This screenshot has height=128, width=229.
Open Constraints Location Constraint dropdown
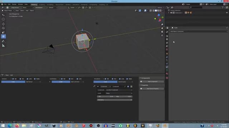pos(119,90)
